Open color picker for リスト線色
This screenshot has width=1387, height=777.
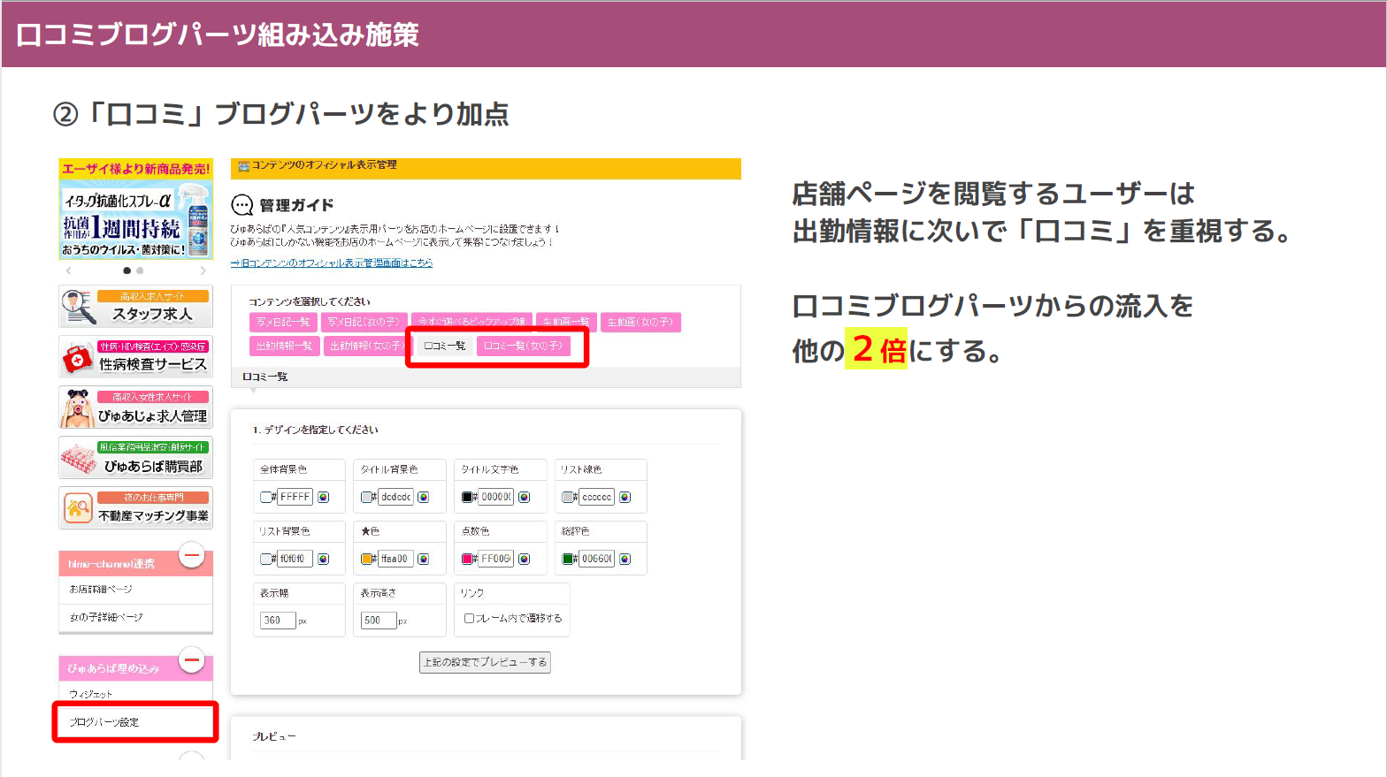coord(625,497)
